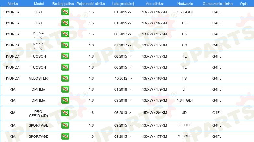Click the Oznaczenie silnika column header

218,4
